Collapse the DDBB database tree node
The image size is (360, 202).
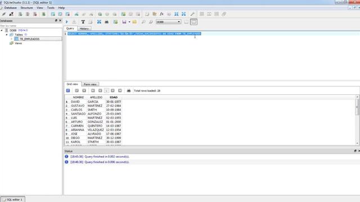tap(2, 30)
